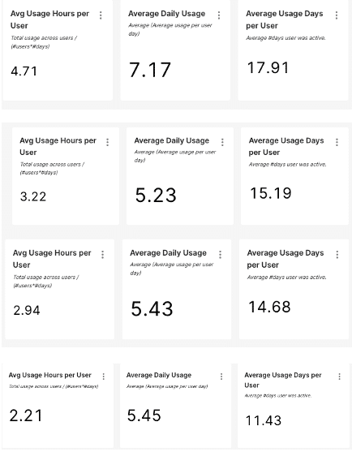Image resolution: width=352 pixels, height=452 pixels.
Task: Open three-dot menu on card showing 14.68
Action: 337,255
